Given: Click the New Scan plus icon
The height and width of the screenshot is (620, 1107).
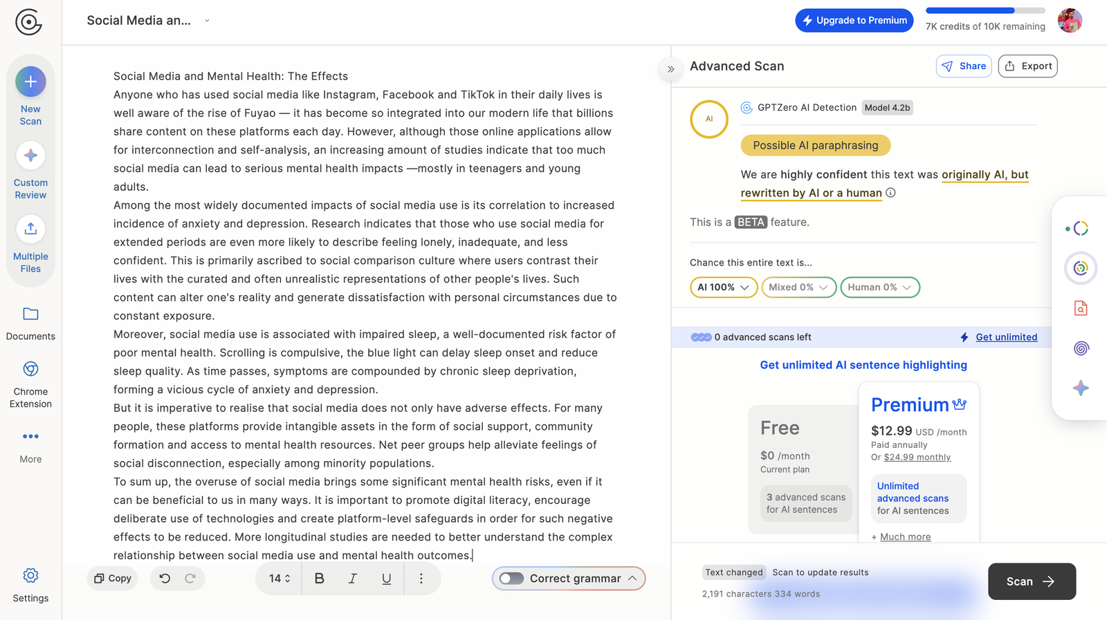Looking at the screenshot, I should 30,82.
